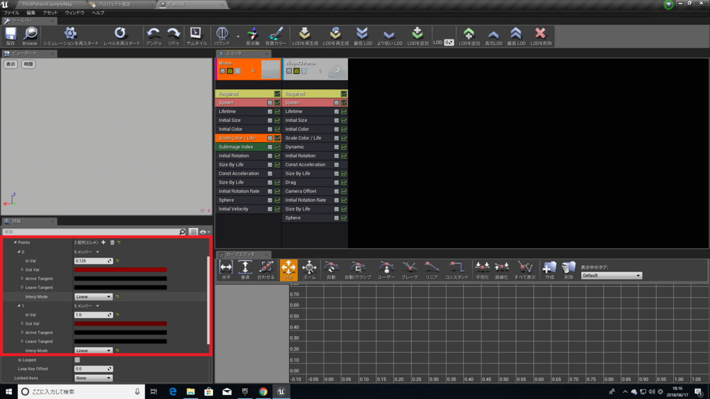Click the 高次LOD icon
The height and width of the screenshot is (399, 710).
coord(494,36)
